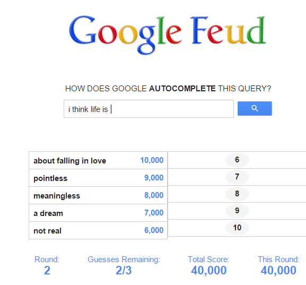Select the 'pointless' answer row
This screenshot has width=306, height=285.
click(98, 178)
